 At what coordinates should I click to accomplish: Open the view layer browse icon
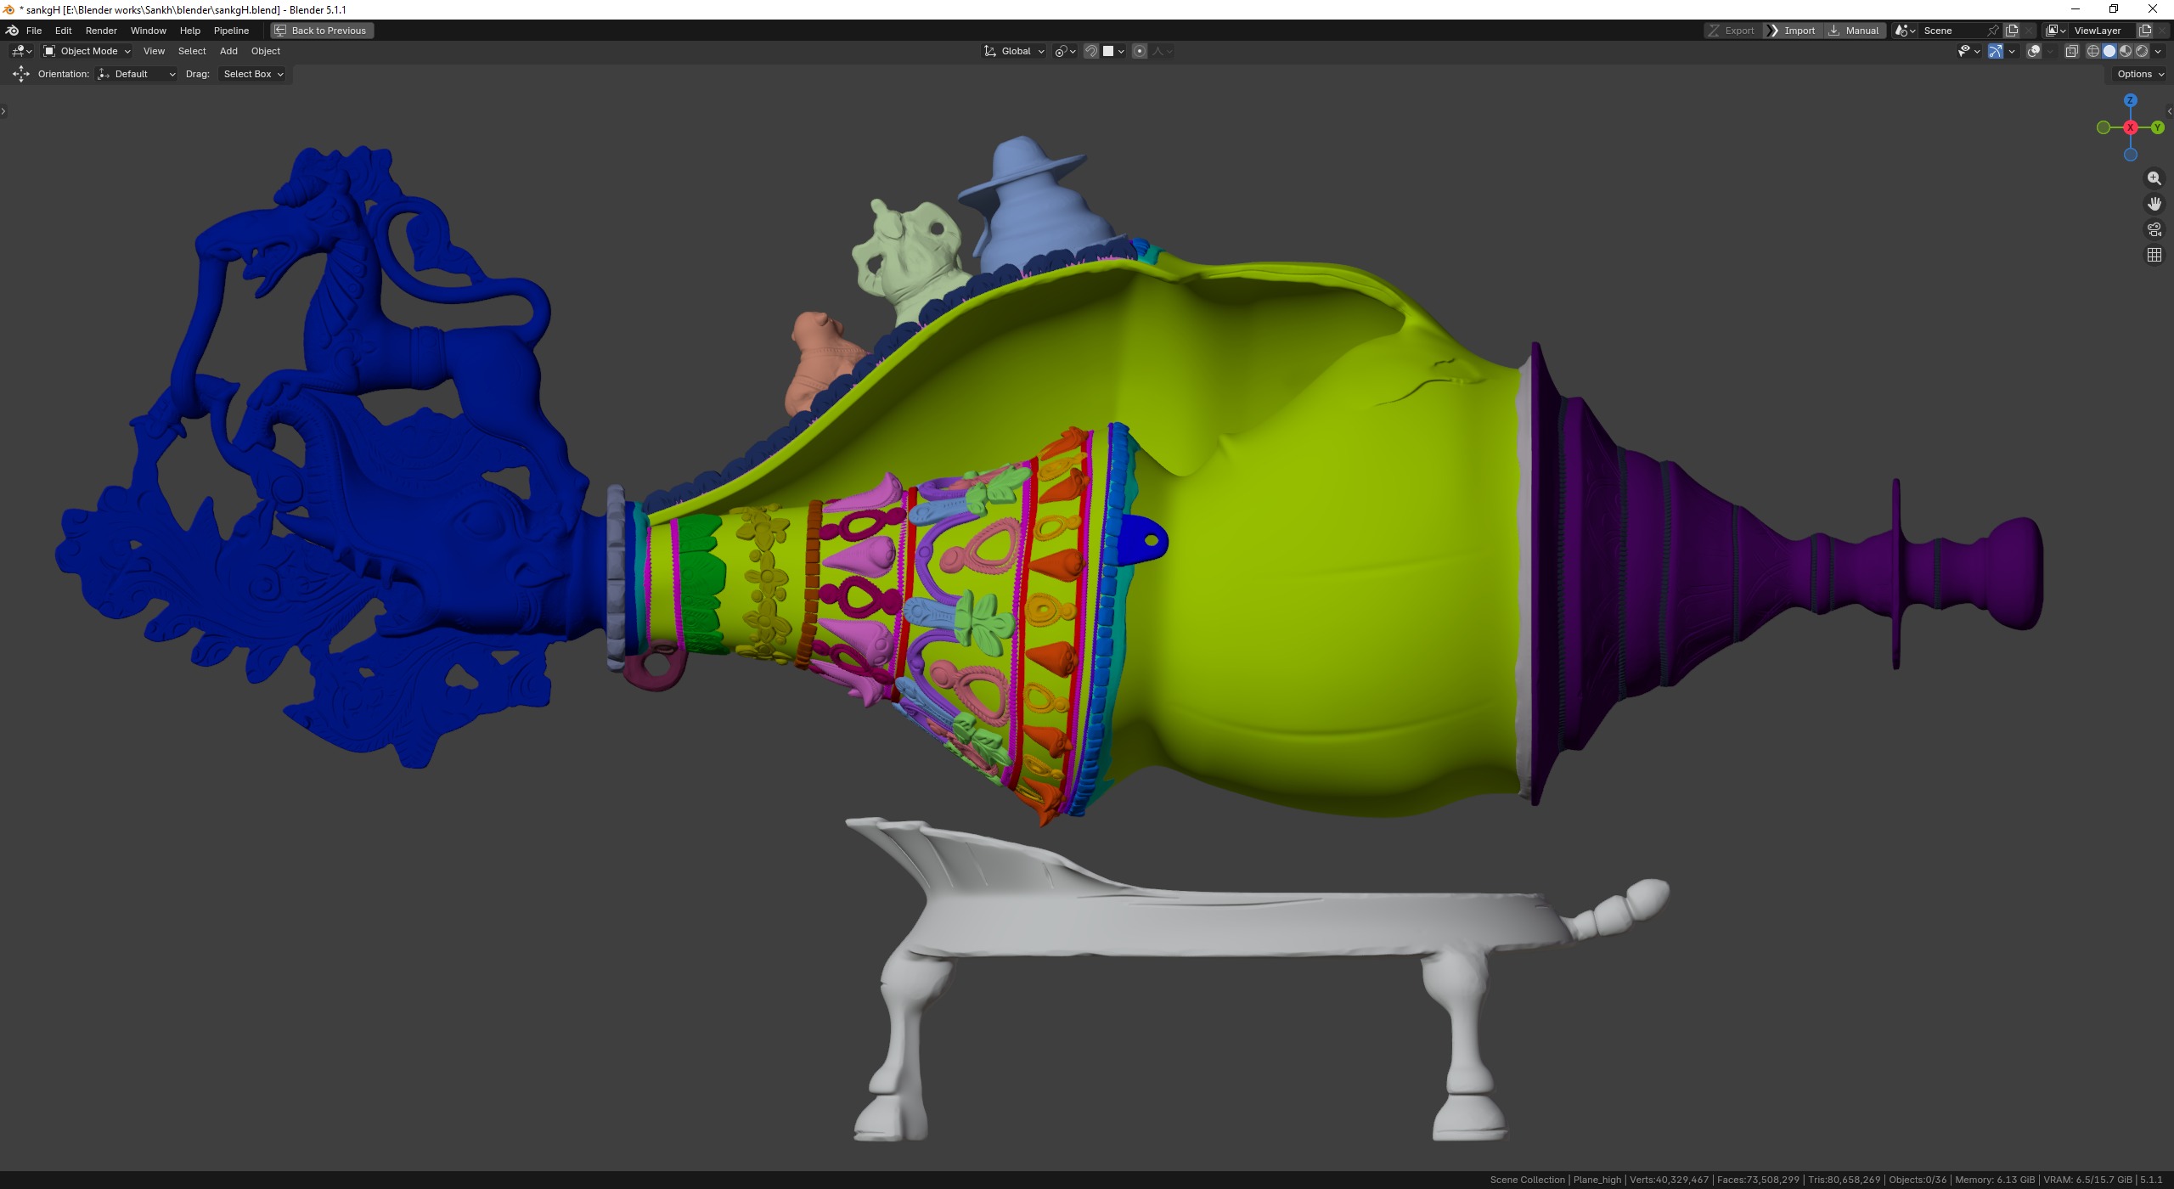[x=2056, y=31]
